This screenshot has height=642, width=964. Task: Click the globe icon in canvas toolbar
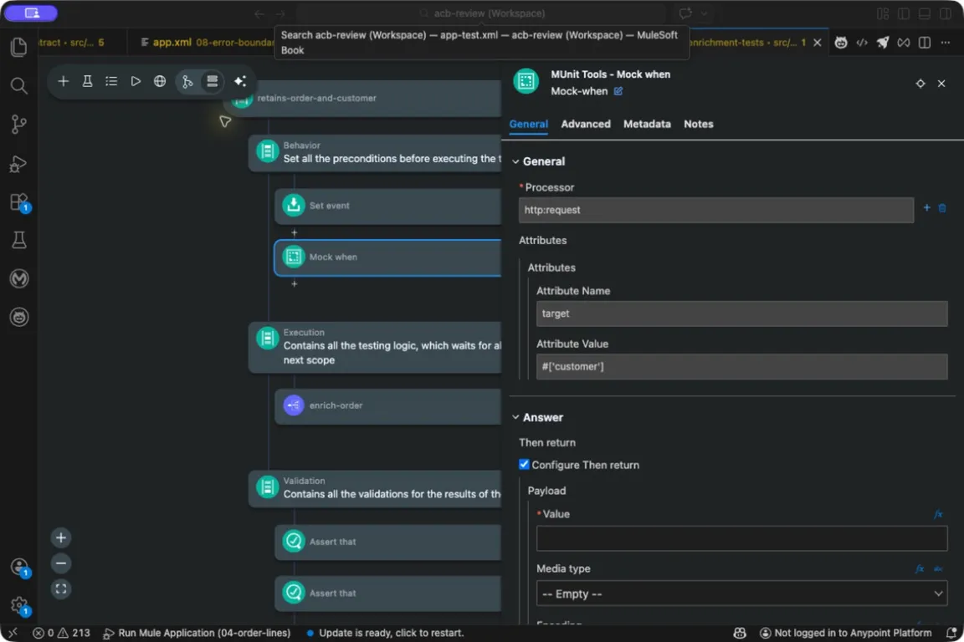(x=160, y=81)
